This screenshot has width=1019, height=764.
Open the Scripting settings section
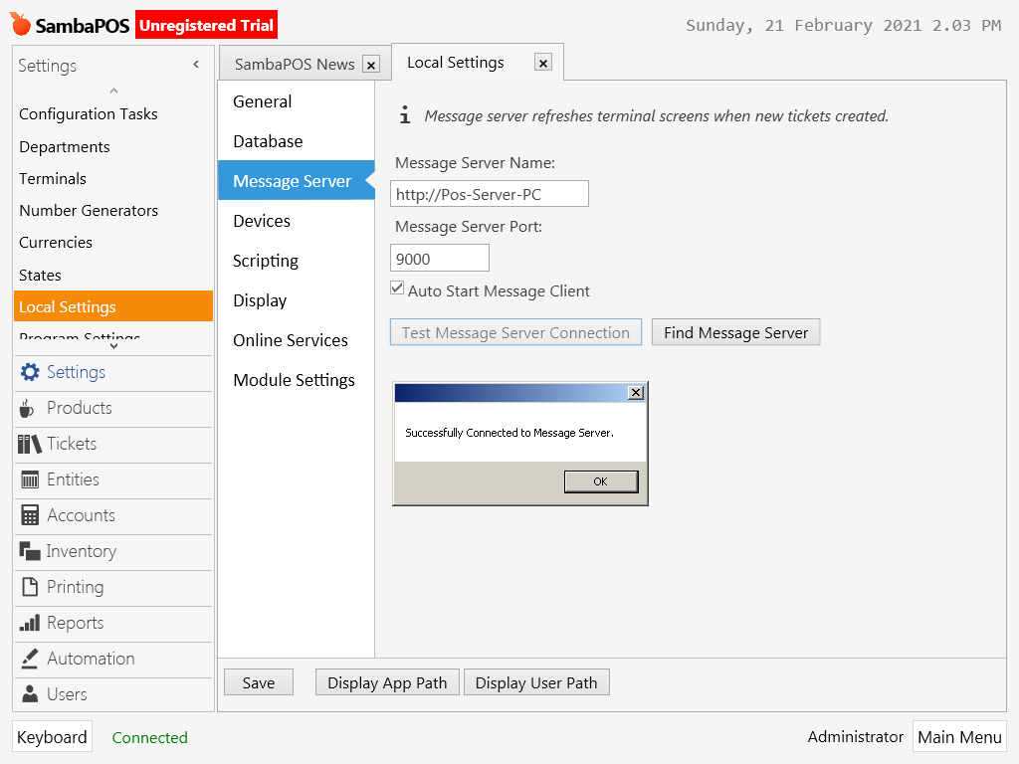[x=297, y=261]
